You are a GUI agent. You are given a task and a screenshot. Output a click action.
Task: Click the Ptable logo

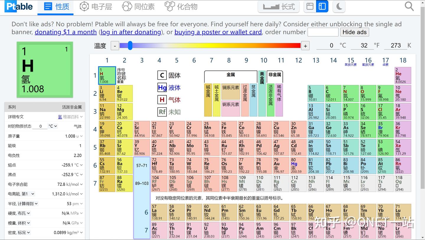(19, 6)
